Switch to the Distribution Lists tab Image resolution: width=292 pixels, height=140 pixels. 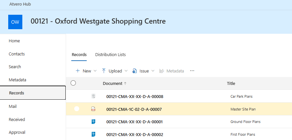click(x=110, y=55)
